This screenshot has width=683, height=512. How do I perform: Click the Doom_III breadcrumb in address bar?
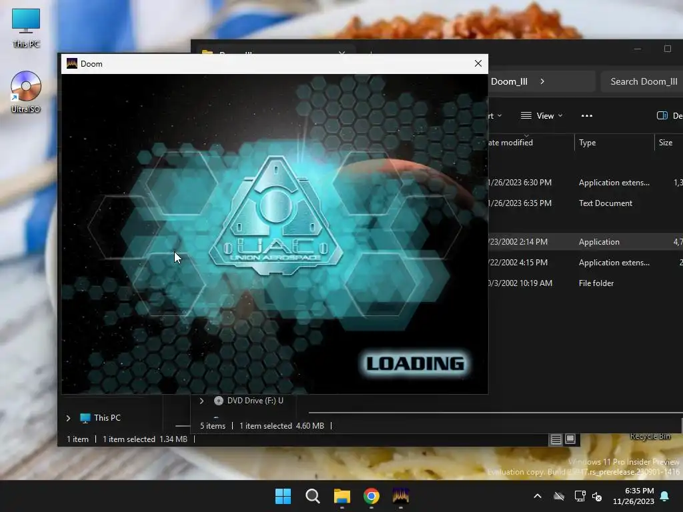point(509,81)
